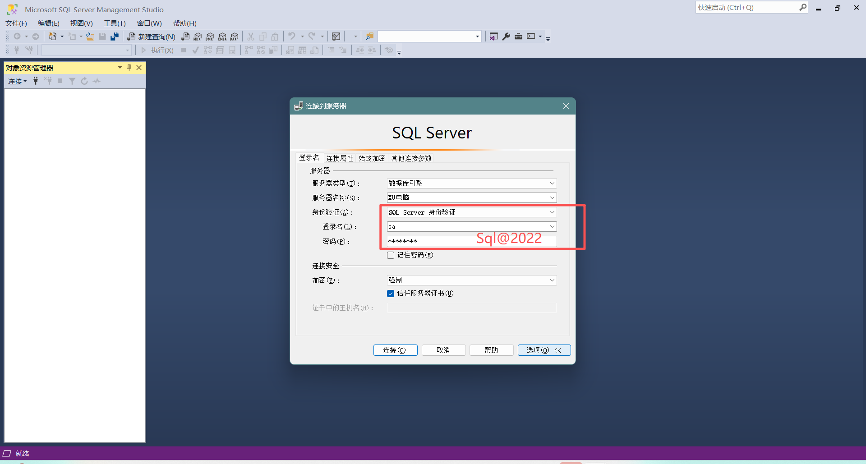Image resolution: width=866 pixels, height=464 pixels.
Task: Click the 取消 button
Action: pyautogui.click(x=443, y=350)
